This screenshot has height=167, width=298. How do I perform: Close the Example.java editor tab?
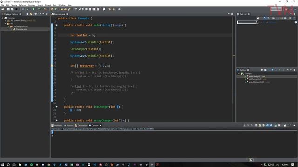tap(67, 14)
